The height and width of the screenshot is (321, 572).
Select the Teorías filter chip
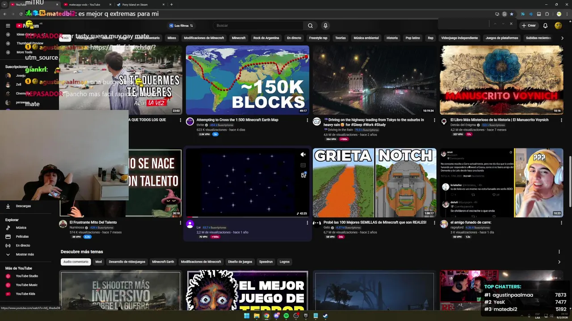(341, 38)
